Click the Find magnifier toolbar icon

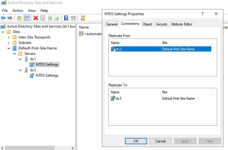pos(83,18)
